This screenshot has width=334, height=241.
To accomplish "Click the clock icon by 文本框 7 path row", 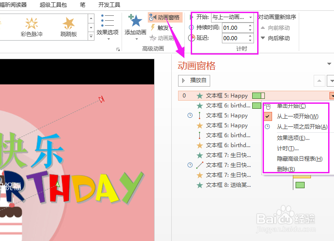I will [x=190, y=165].
